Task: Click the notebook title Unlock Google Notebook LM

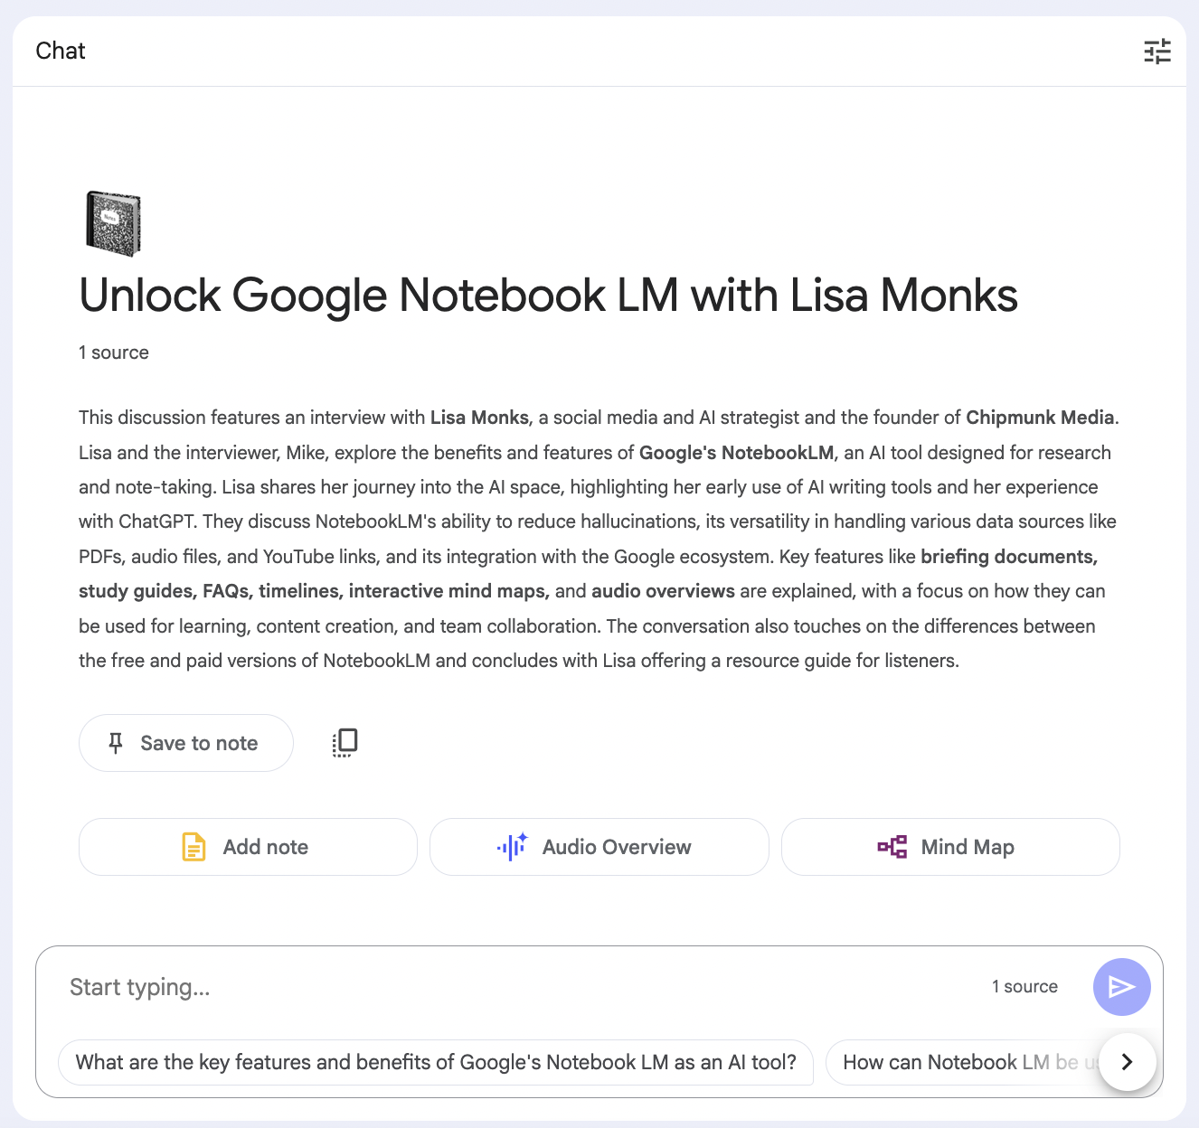Action: pyautogui.click(x=548, y=296)
